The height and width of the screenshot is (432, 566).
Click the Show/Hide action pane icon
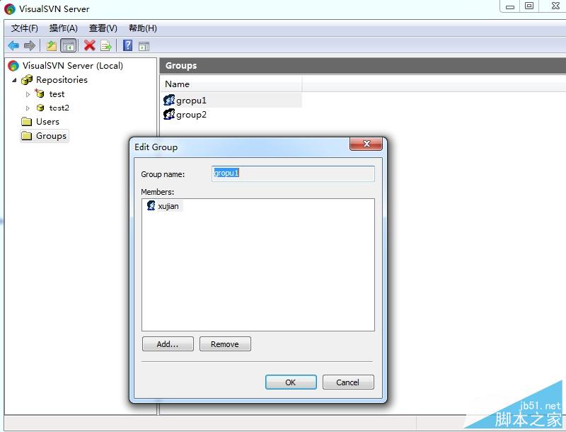144,46
